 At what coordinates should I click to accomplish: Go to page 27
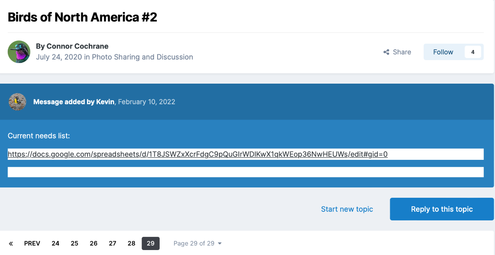tap(113, 243)
